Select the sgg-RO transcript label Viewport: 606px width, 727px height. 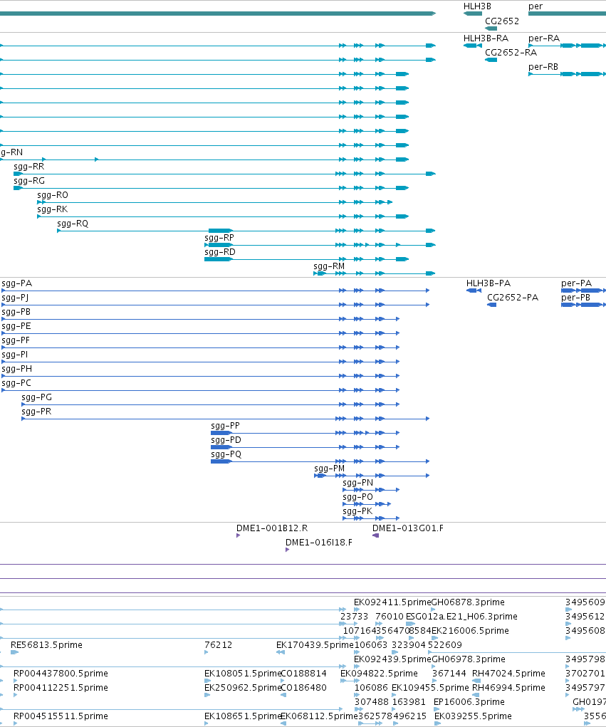pyautogui.click(x=53, y=195)
